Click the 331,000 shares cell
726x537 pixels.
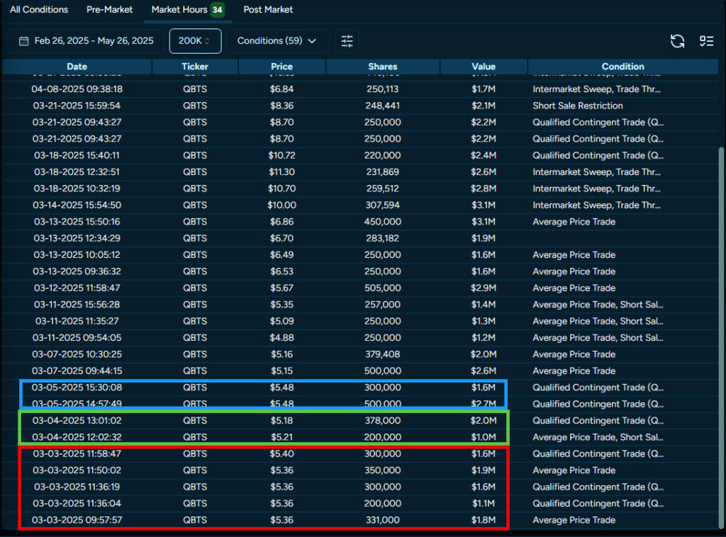[x=382, y=520]
